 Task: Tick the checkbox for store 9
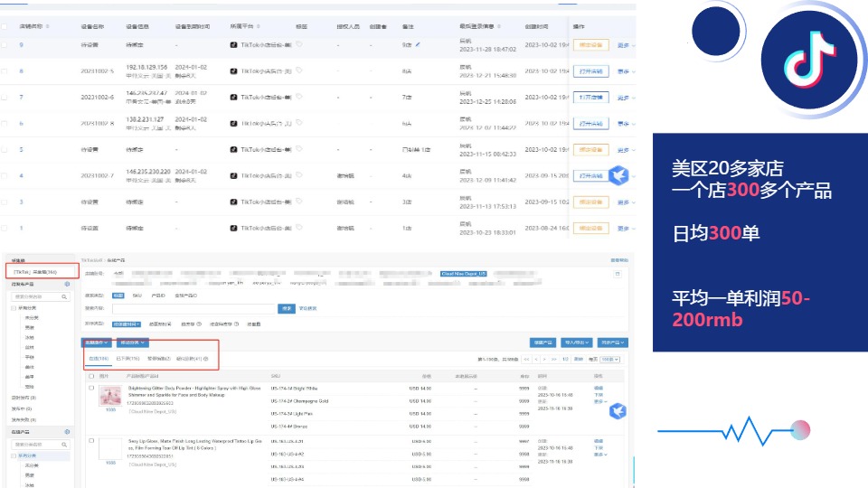4,45
